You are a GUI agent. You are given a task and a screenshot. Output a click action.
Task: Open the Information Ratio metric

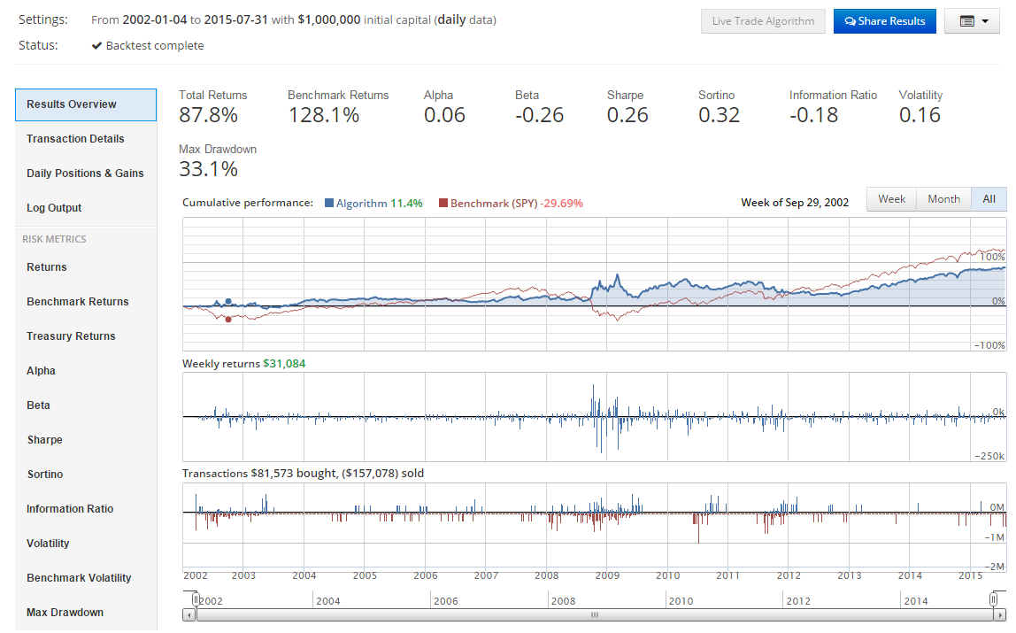pyautogui.click(x=70, y=509)
